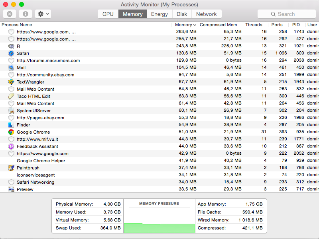This screenshot has height=239, width=319.
Task: Click the Feedback Assistant icon
Action: point(11,146)
